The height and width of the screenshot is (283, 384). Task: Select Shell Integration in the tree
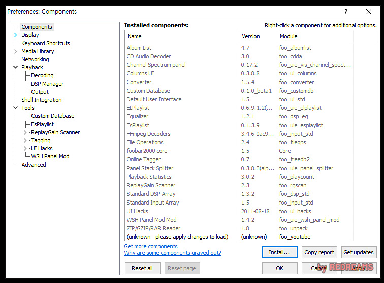[41, 100]
